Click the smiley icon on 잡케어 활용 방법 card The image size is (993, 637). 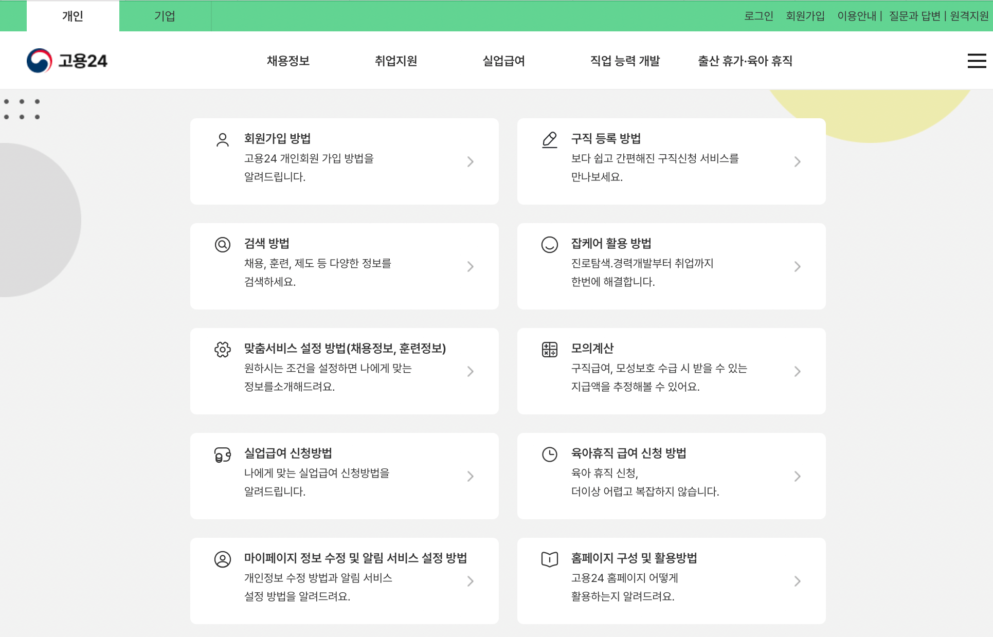[549, 244]
